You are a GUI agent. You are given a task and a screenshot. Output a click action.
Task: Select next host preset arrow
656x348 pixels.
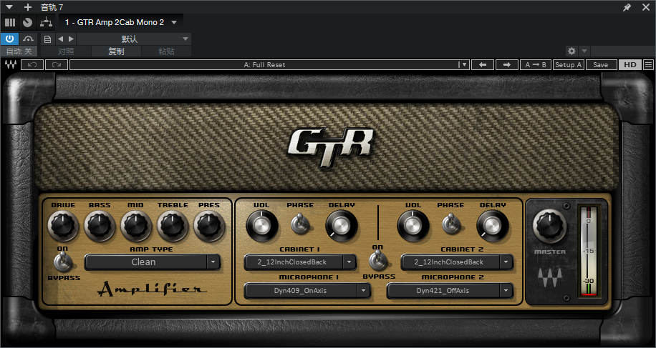click(x=71, y=39)
